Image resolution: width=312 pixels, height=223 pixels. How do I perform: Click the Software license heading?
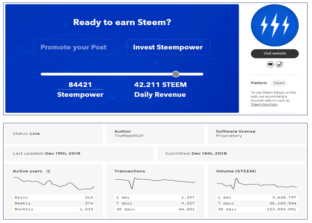236,132
